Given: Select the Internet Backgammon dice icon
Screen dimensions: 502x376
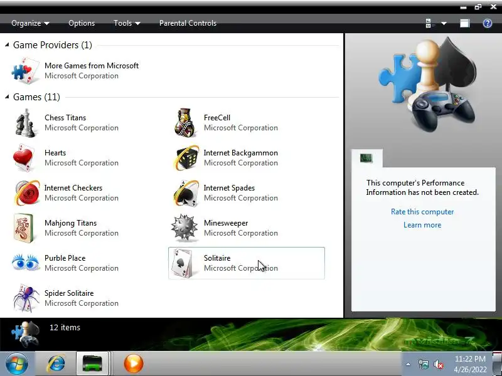Looking at the screenshot, I should tap(185, 158).
